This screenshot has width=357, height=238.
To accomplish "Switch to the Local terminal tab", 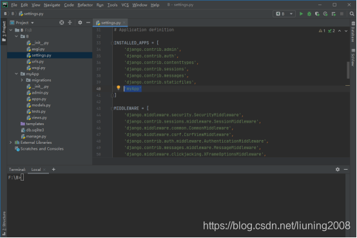I will (36, 170).
